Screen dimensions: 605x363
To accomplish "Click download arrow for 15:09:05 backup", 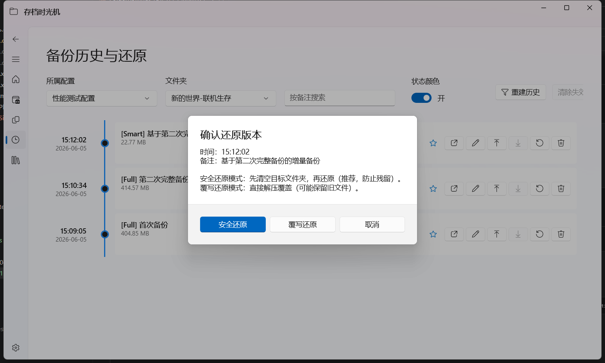I will pyautogui.click(x=518, y=234).
